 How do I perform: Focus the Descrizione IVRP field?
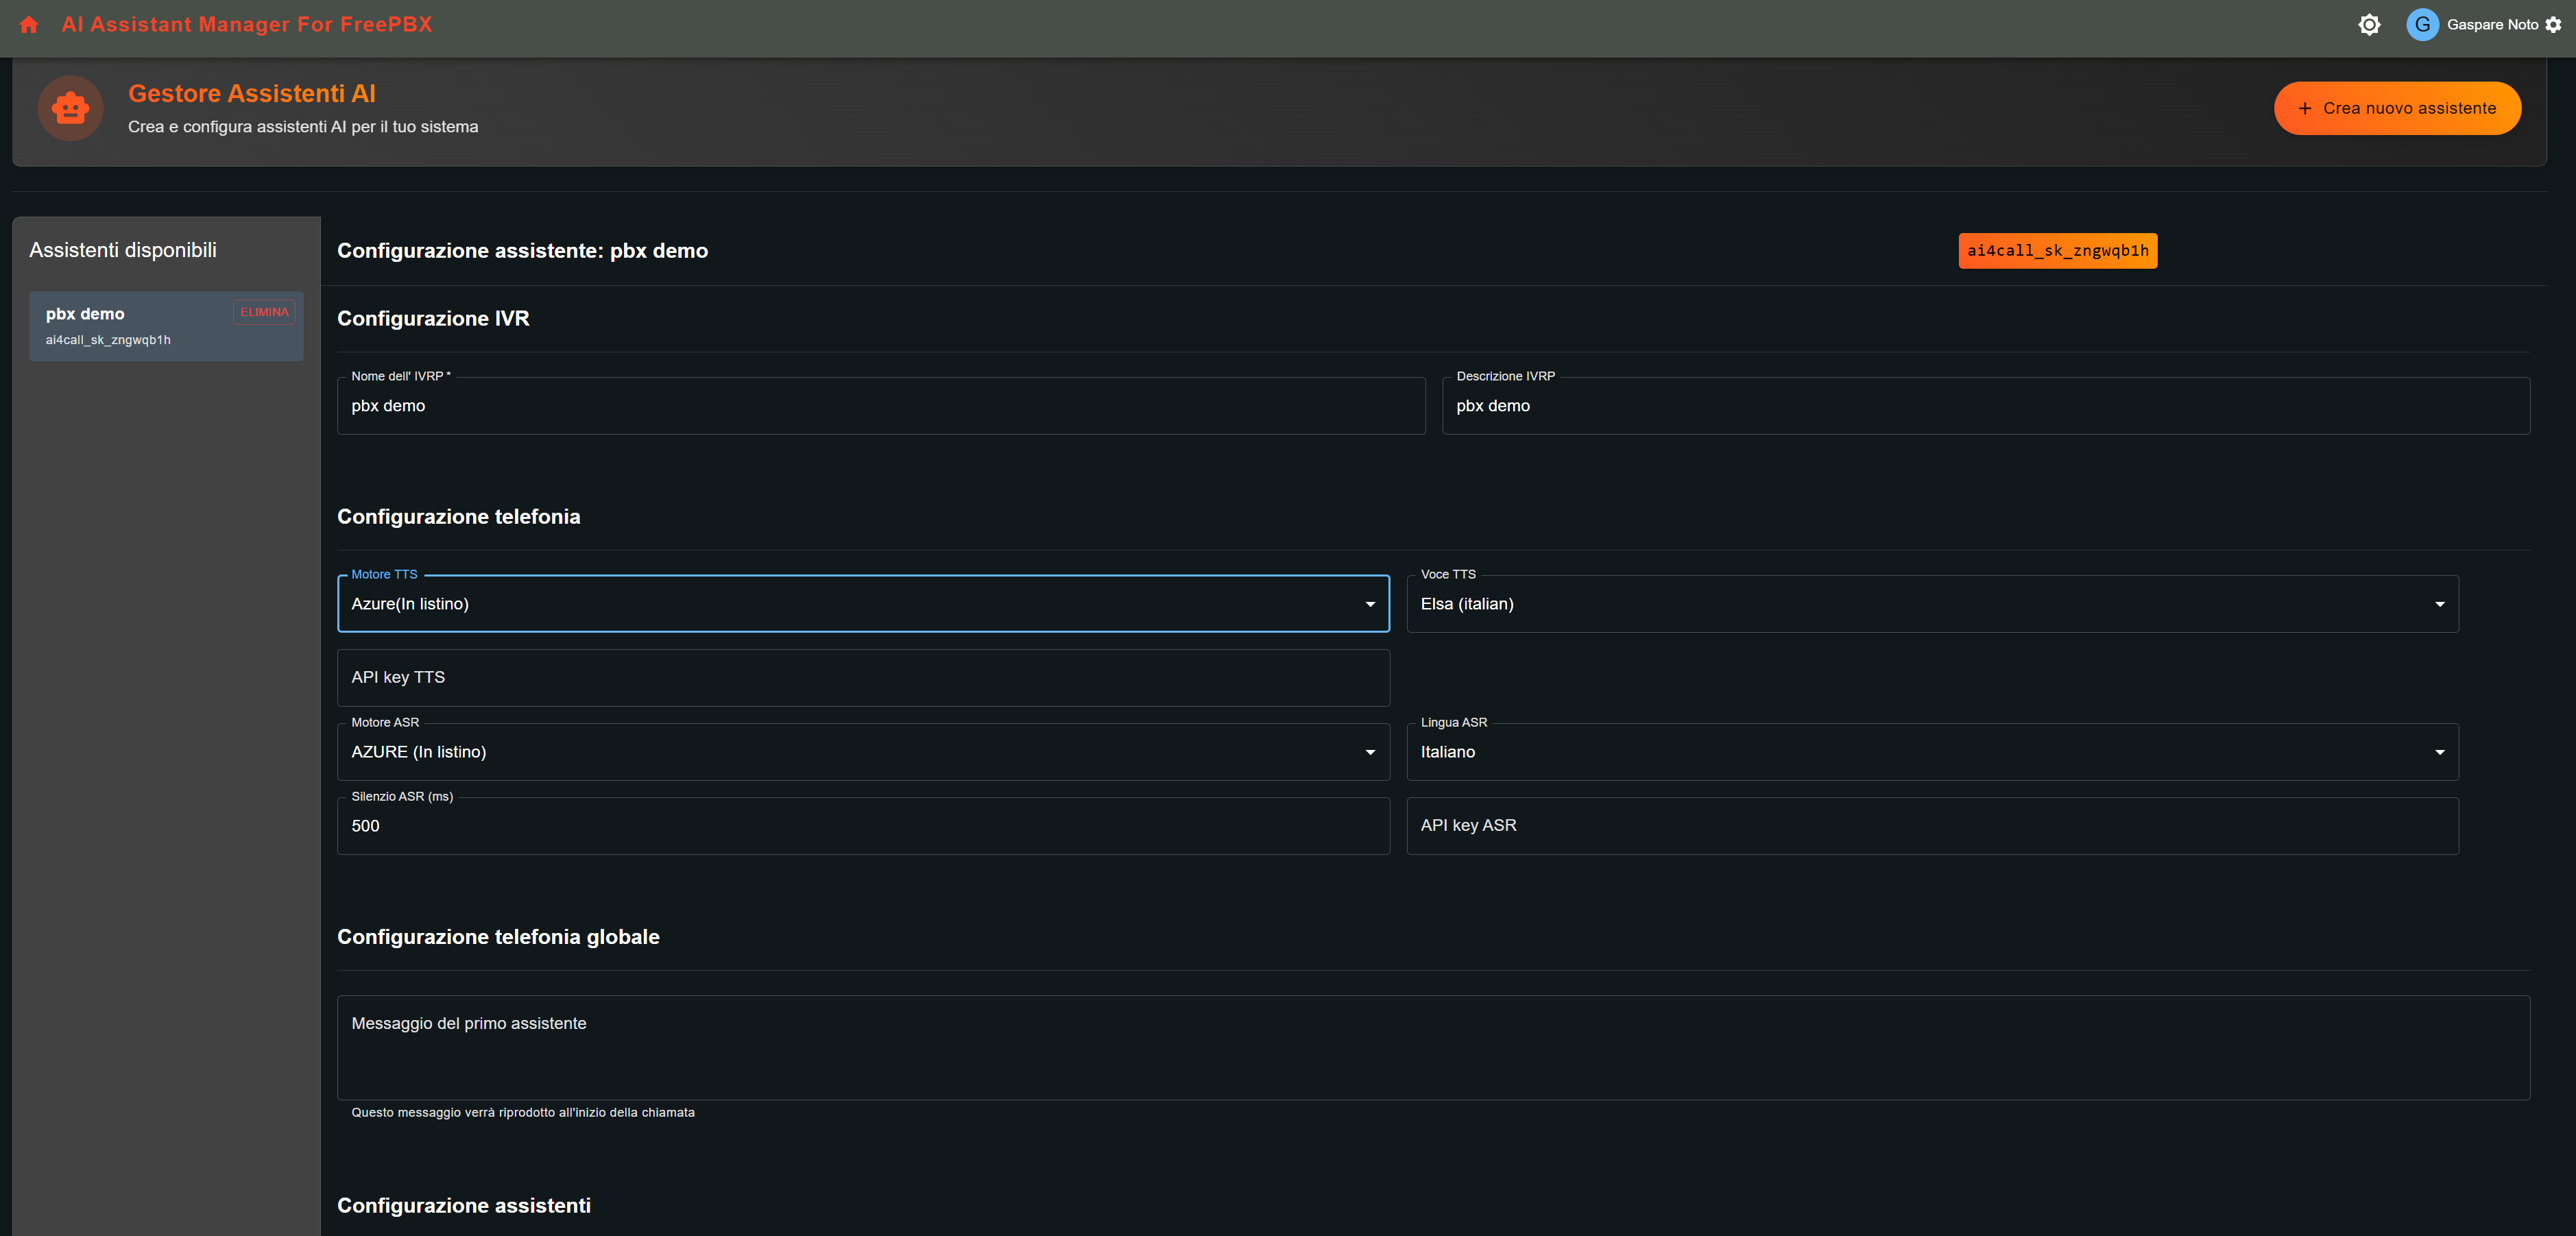tap(1986, 406)
